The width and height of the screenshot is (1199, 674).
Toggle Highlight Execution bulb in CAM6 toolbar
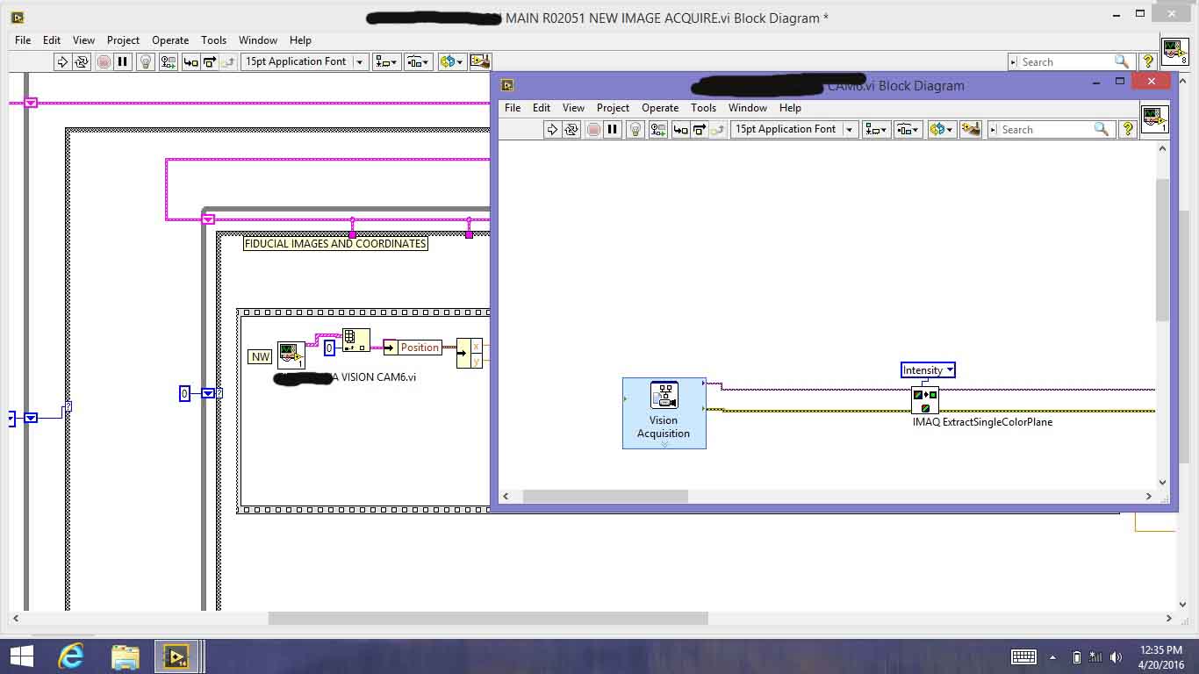pyautogui.click(x=635, y=129)
